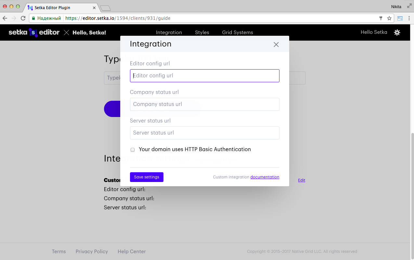Open custom integration documentation link
Viewport: 414px width, 260px height.
265,177
